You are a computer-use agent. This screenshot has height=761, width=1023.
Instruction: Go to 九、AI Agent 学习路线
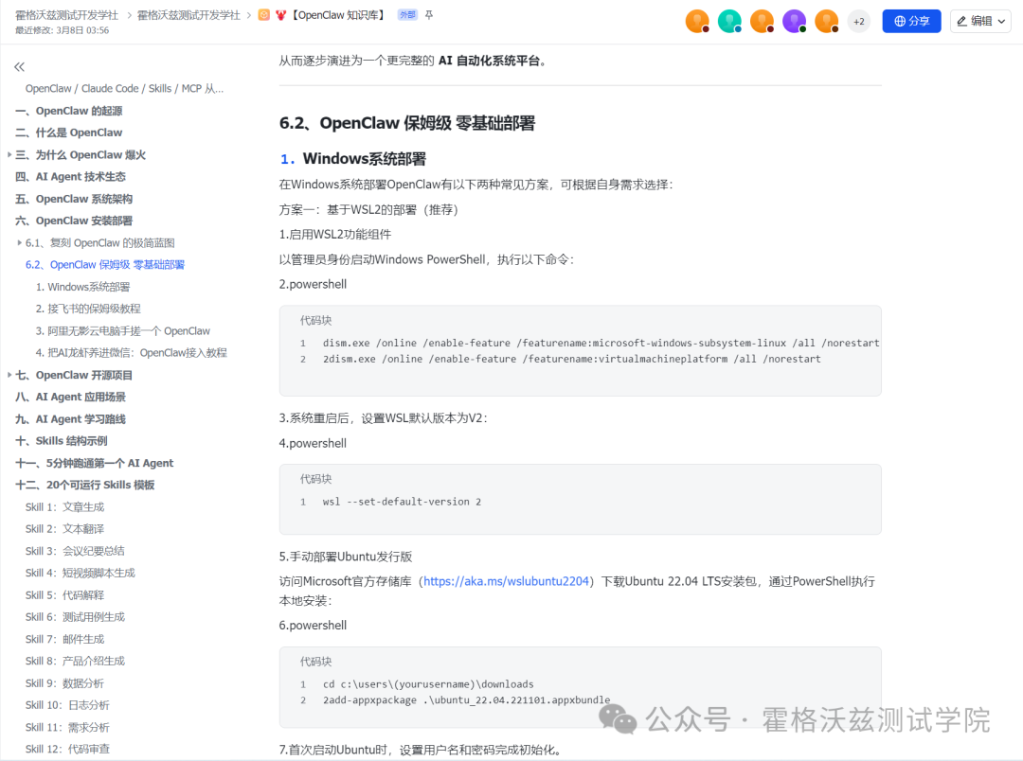70,418
